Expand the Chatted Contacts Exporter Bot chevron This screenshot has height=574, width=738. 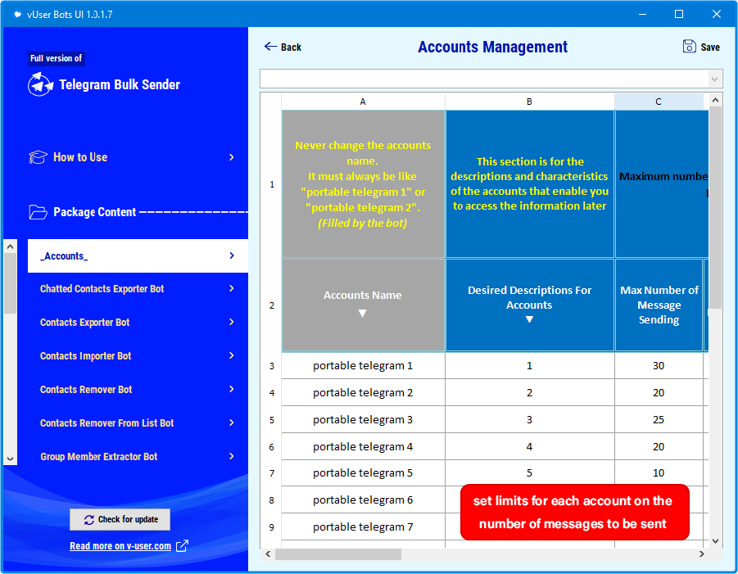click(x=232, y=288)
